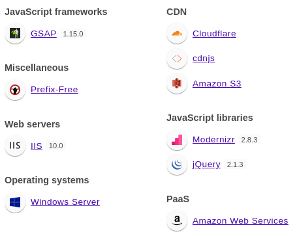Follow the IIS link
Viewport: 297px width, 236px height.
pos(37,146)
